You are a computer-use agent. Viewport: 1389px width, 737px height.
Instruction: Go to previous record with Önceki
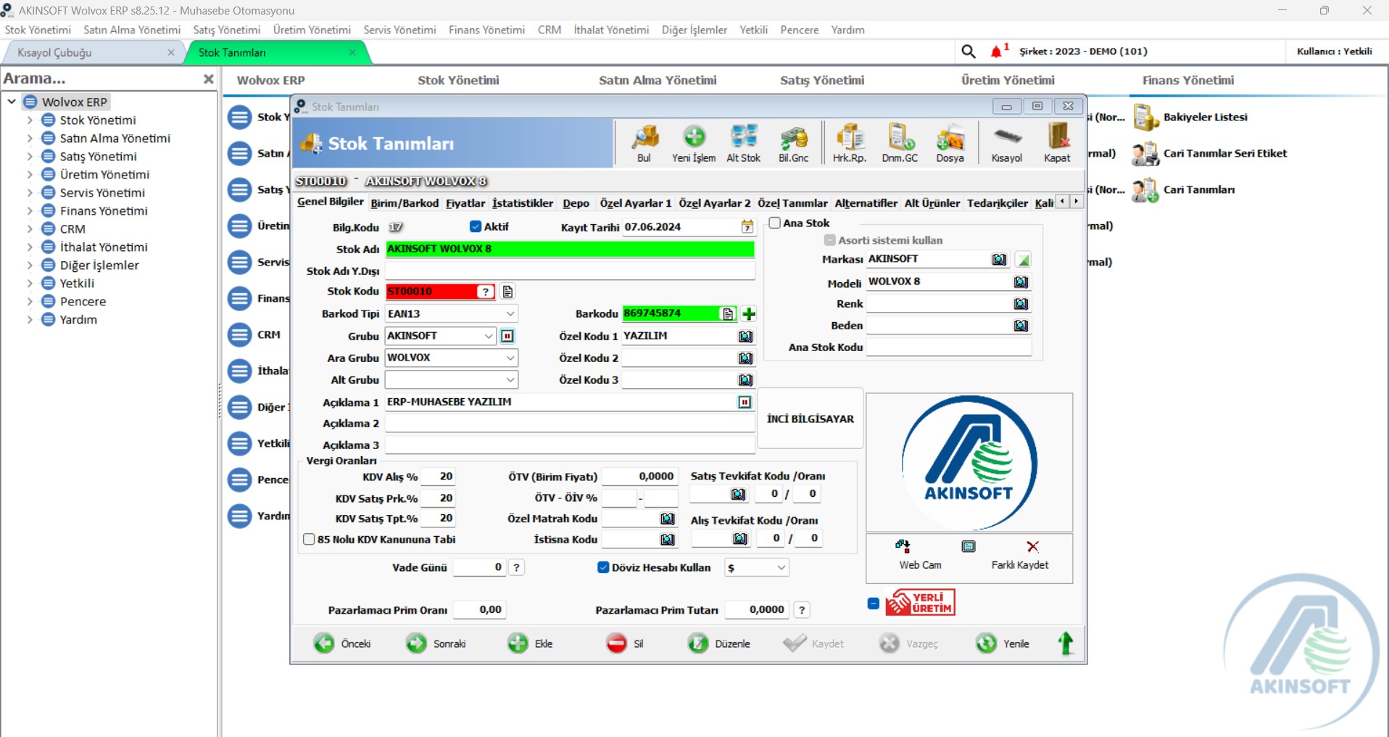(342, 643)
